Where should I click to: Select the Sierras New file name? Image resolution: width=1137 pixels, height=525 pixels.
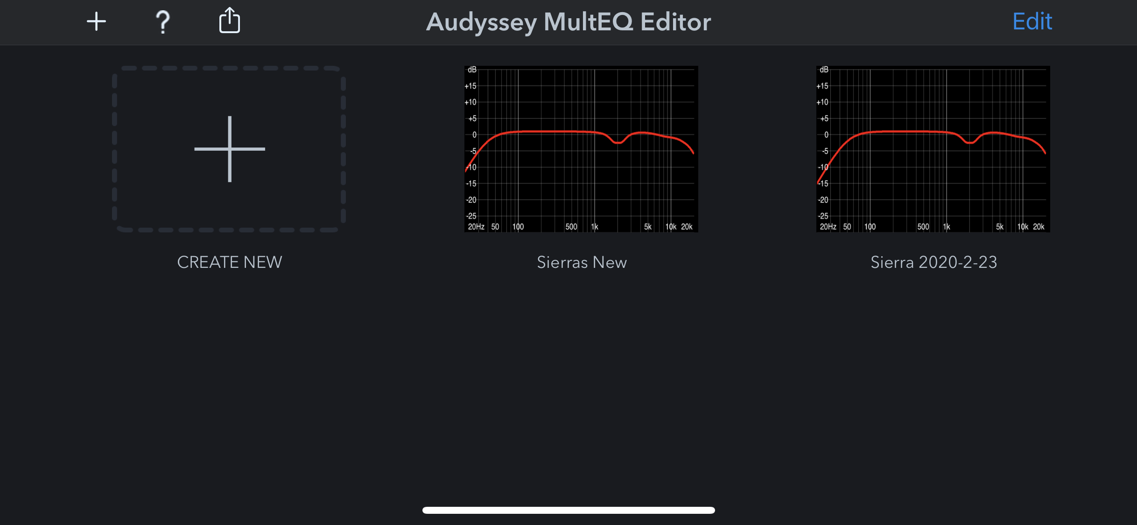582,262
